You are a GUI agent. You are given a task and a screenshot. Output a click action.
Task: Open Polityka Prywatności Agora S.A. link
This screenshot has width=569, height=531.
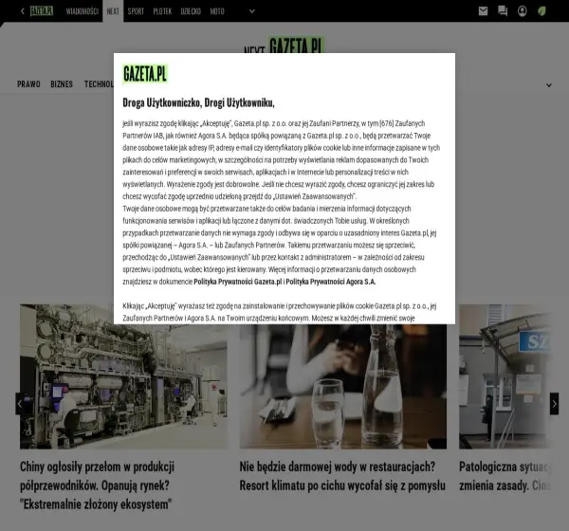point(331,282)
